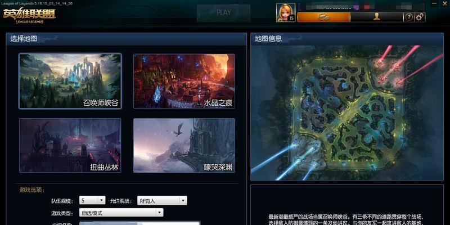Click the summoner avatar portrait

(286, 12)
